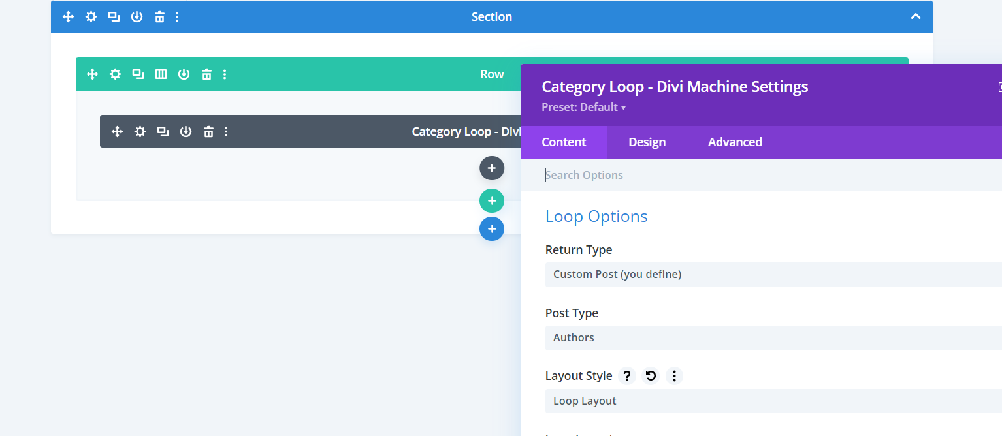
Task: Open the Preset: Default dropdown
Action: tap(583, 108)
